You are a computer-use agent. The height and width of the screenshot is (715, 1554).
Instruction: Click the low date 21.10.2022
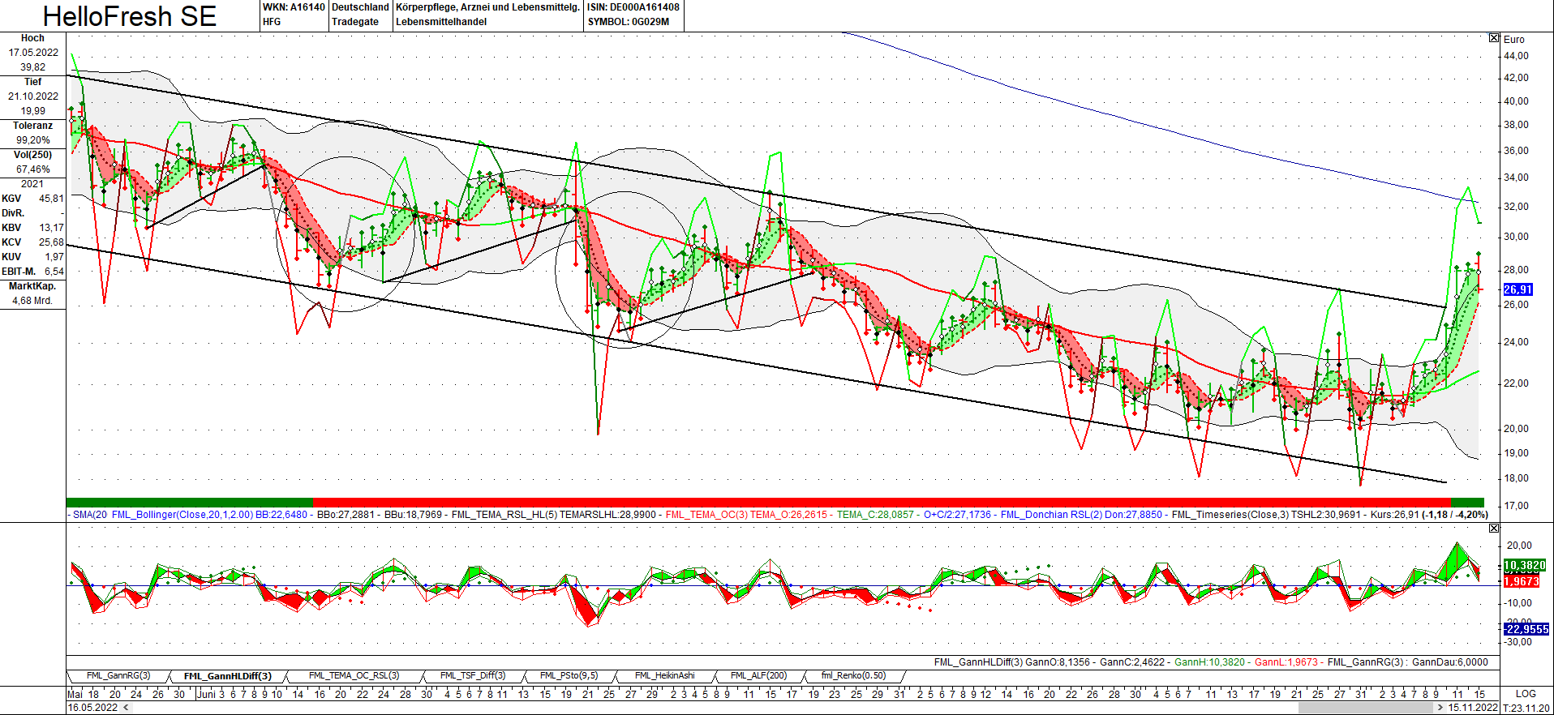[x=33, y=96]
